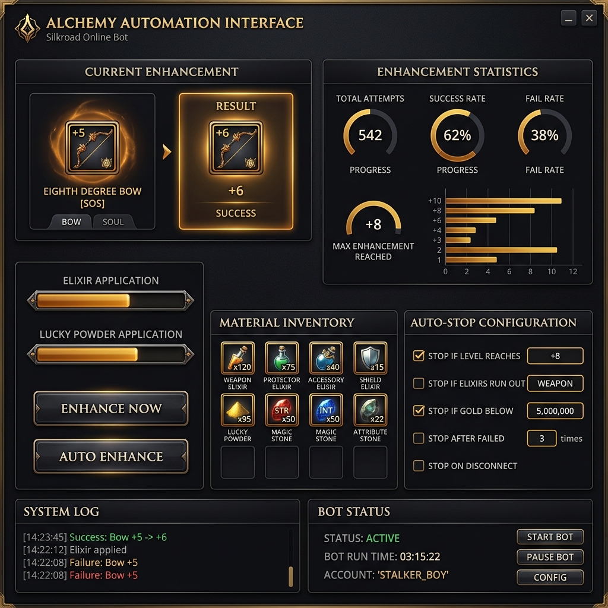This screenshot has height=608, width=608.
Task: Click the Elixir Application progress bar
Action: click(110, 300)
